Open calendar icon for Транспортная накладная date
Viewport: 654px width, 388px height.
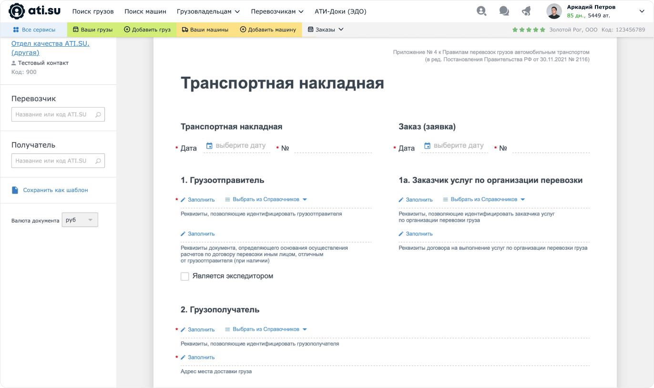[x=209, y=145]
